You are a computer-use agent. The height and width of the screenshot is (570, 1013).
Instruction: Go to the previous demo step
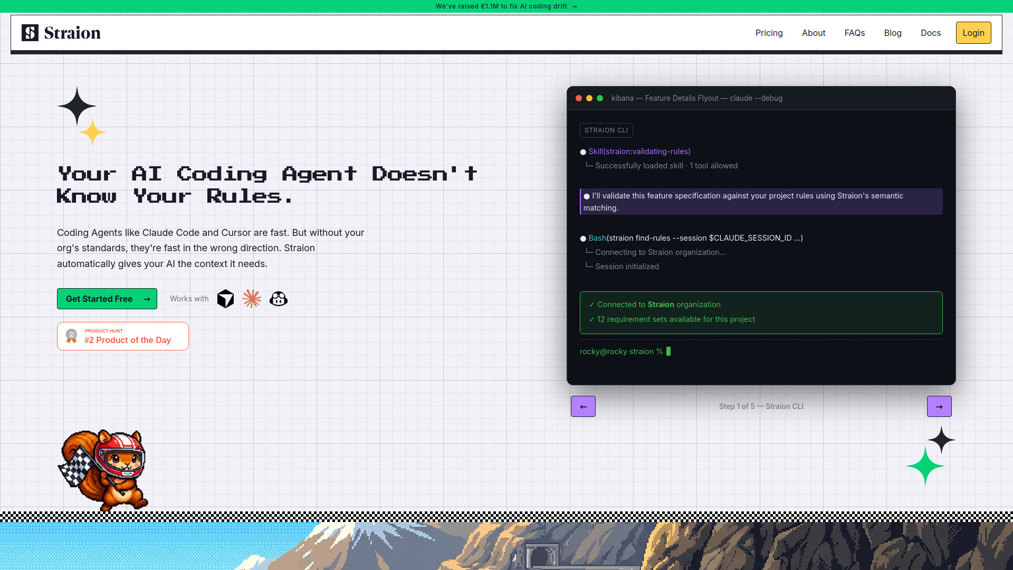coord(583,406)
